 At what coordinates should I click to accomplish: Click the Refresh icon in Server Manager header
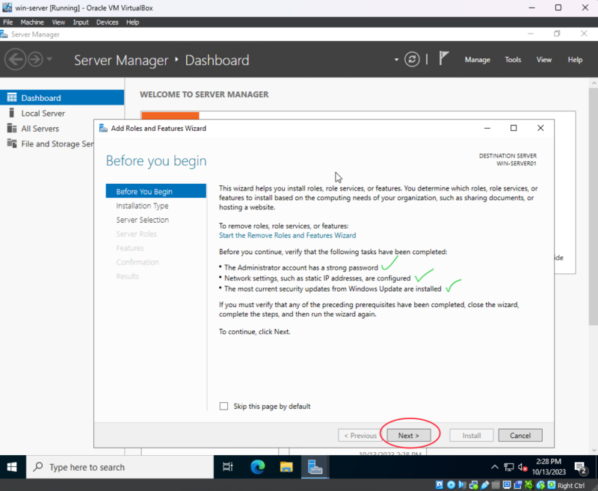pyautogui.click(x=412, y=60)
